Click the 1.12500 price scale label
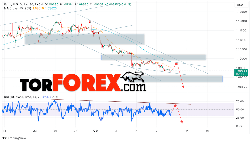 pyautogui.click(x=241, y=12)
